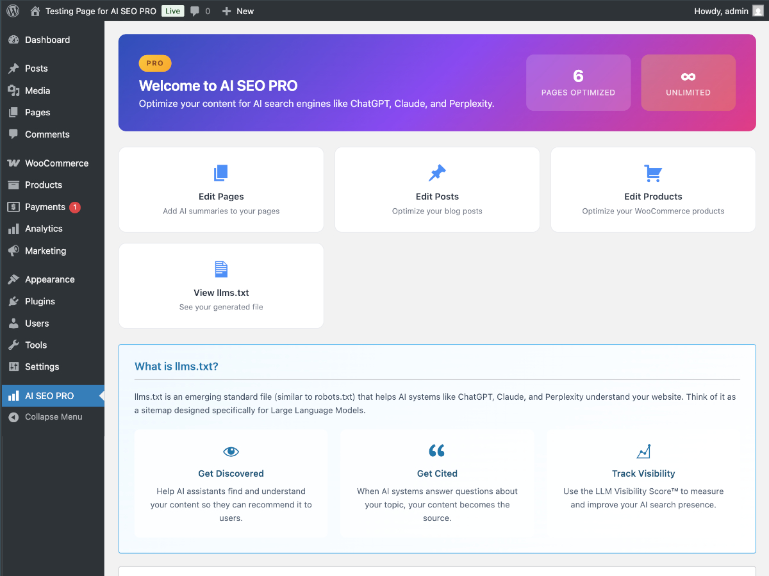Open the WooCommerce menu

(53, 163)
